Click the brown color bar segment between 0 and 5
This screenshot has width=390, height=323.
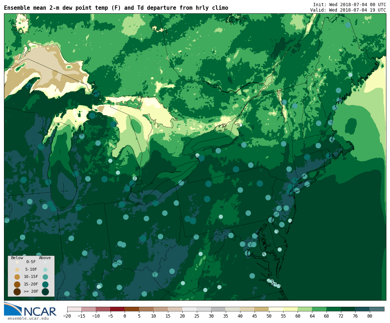click(132, 309)
